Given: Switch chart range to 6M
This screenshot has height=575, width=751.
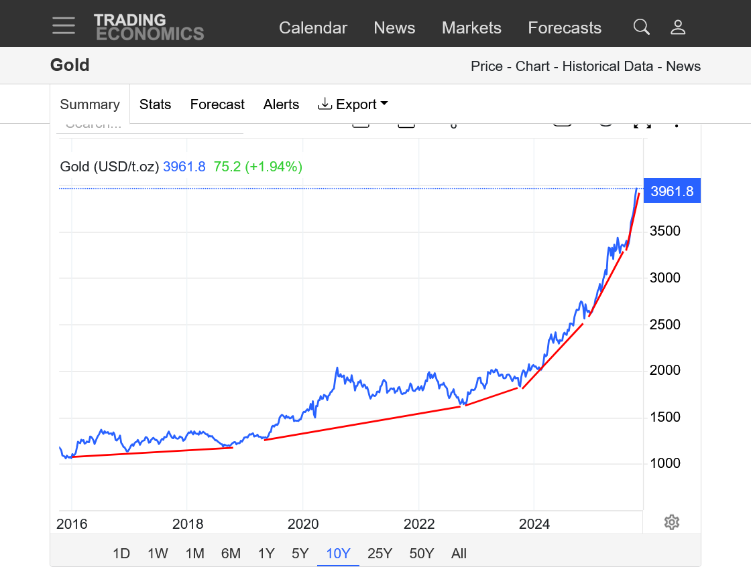Looking at the screenshot, I should pyautogui.click(x=231, y=554).
